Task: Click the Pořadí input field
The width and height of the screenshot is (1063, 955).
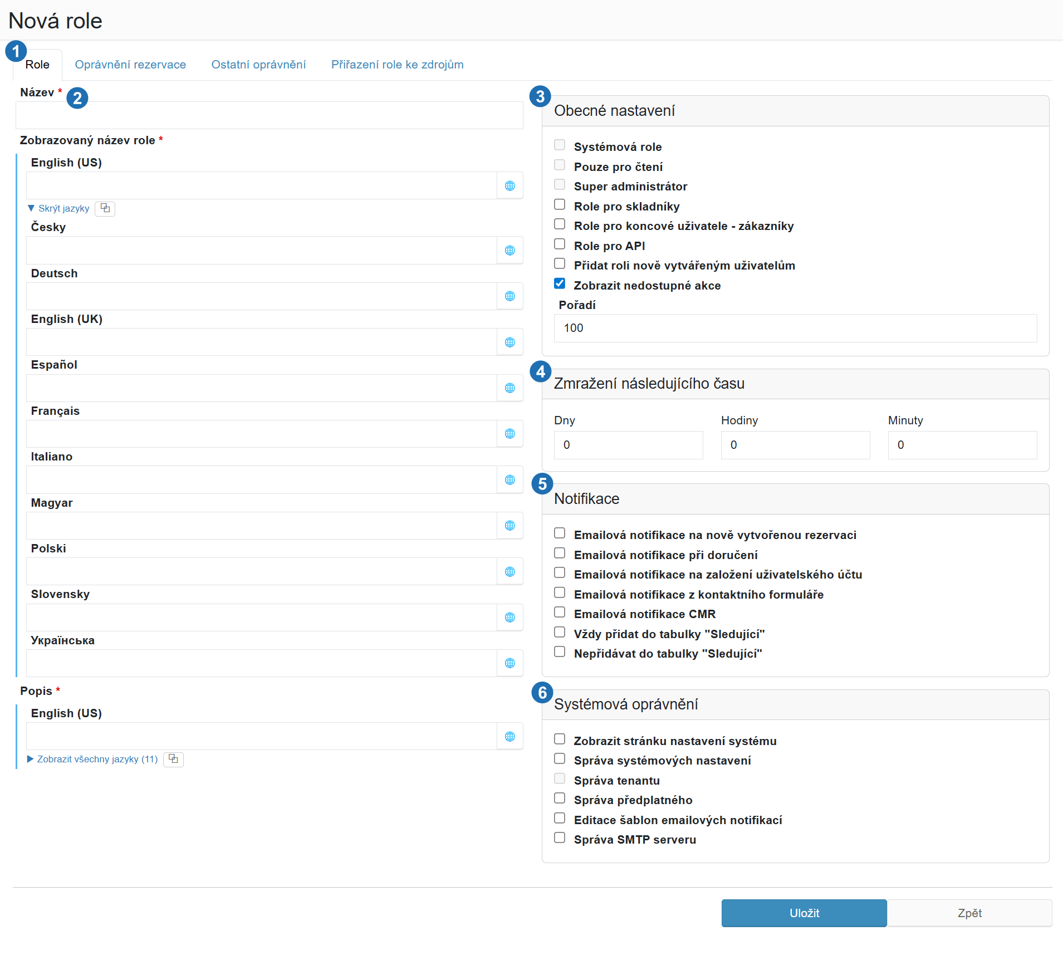Action: (795, 329)
